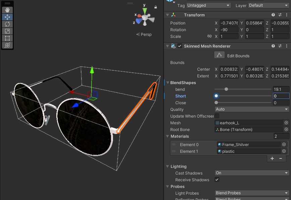Select the Hand view tool
The image size is (291, 200).
pyautogui.click(x=7, y=10)
